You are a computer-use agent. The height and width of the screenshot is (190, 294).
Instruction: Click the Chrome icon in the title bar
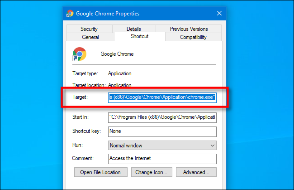pos(70,13)
